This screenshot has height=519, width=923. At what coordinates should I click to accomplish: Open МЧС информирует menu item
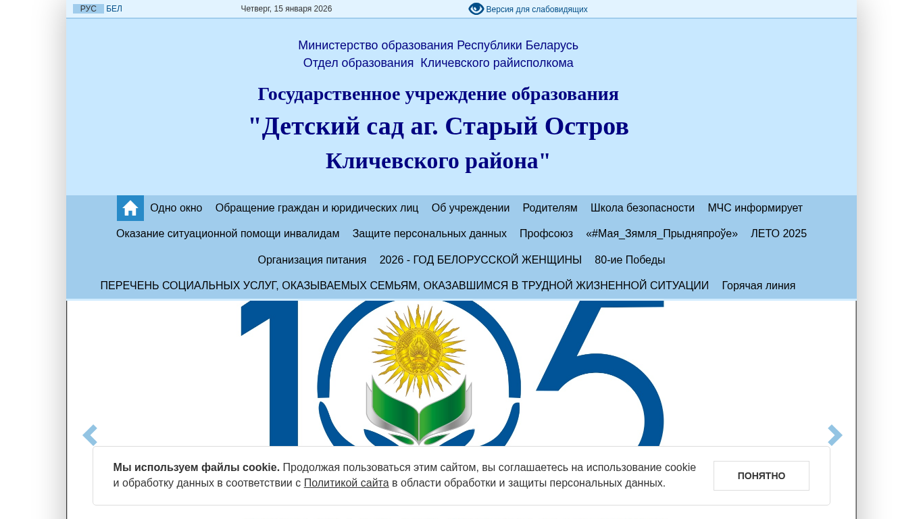[755, 208]
